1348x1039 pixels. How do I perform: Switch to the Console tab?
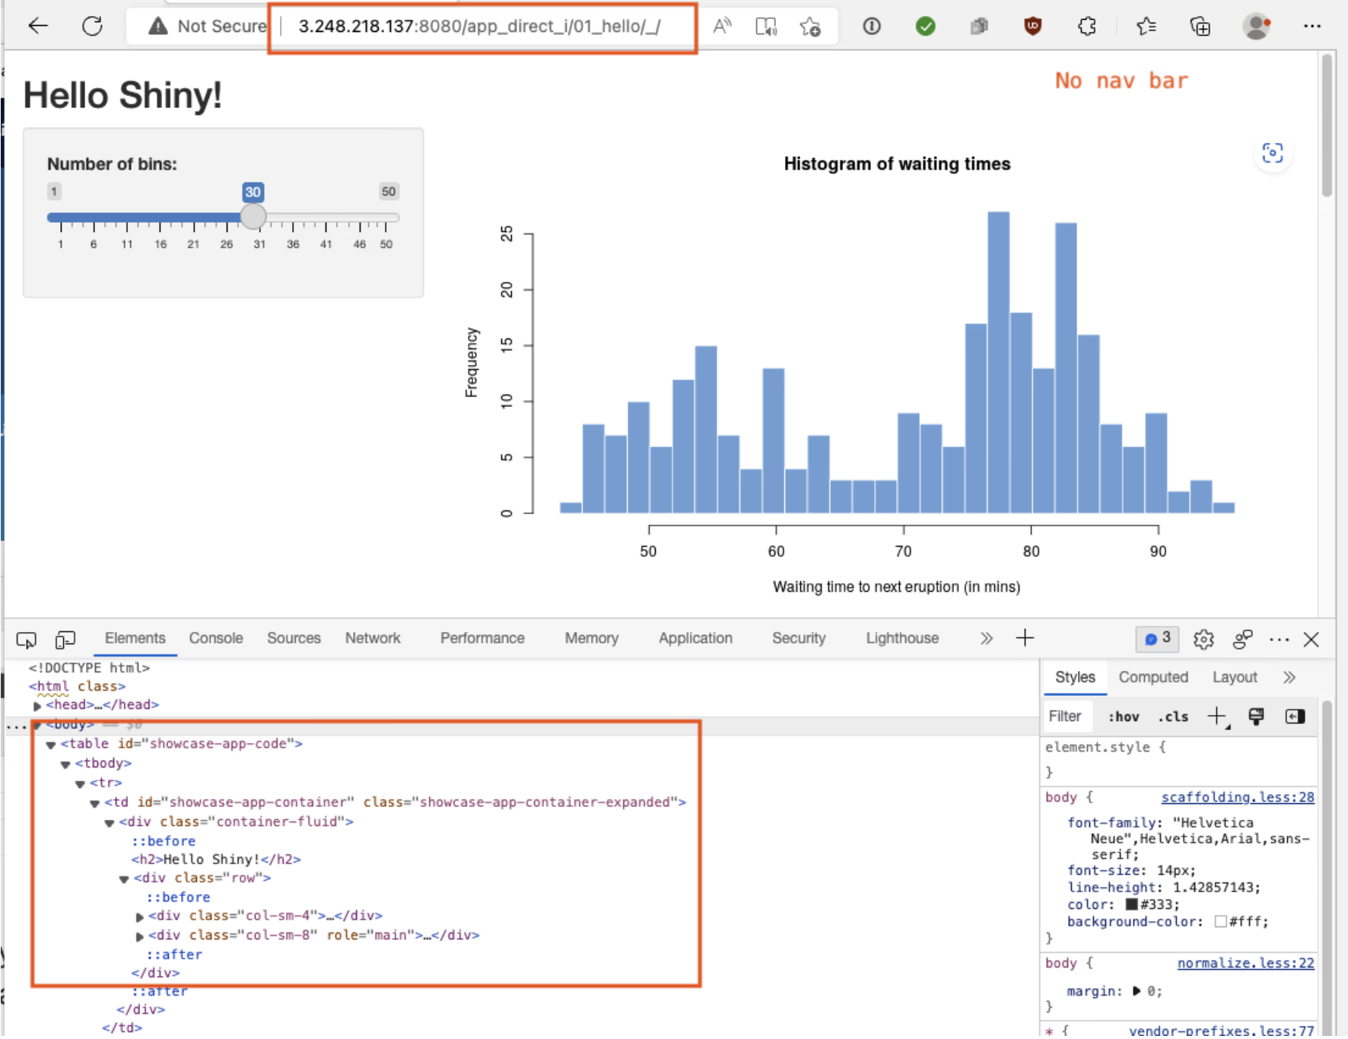pos(215,638)
